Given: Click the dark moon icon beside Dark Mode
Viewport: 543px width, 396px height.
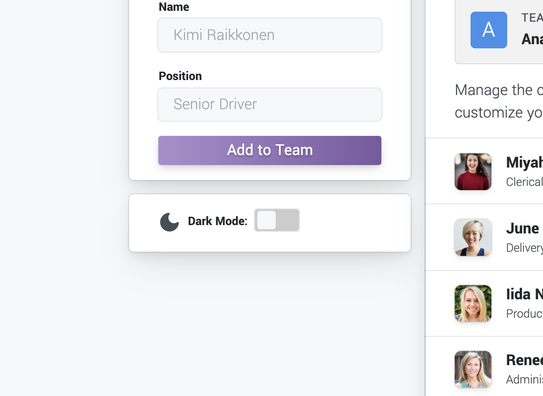Looking at the screenshot, I should [169, 221].
